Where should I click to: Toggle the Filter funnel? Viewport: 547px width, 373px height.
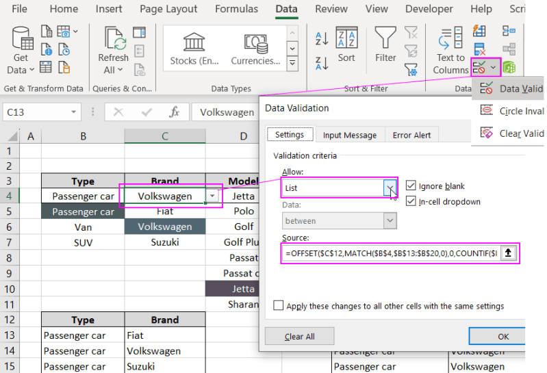[385, 44]
